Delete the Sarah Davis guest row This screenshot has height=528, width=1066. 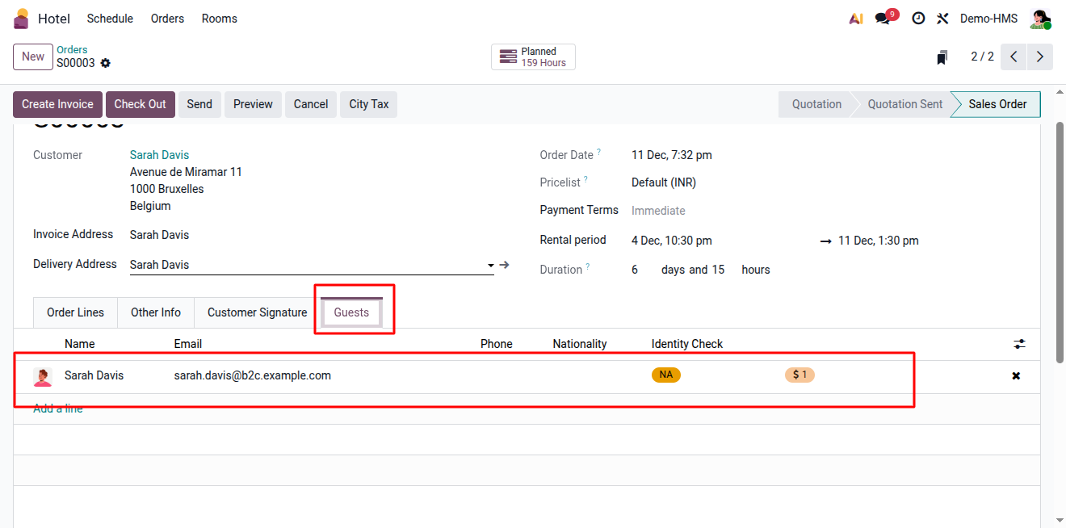1016,375
